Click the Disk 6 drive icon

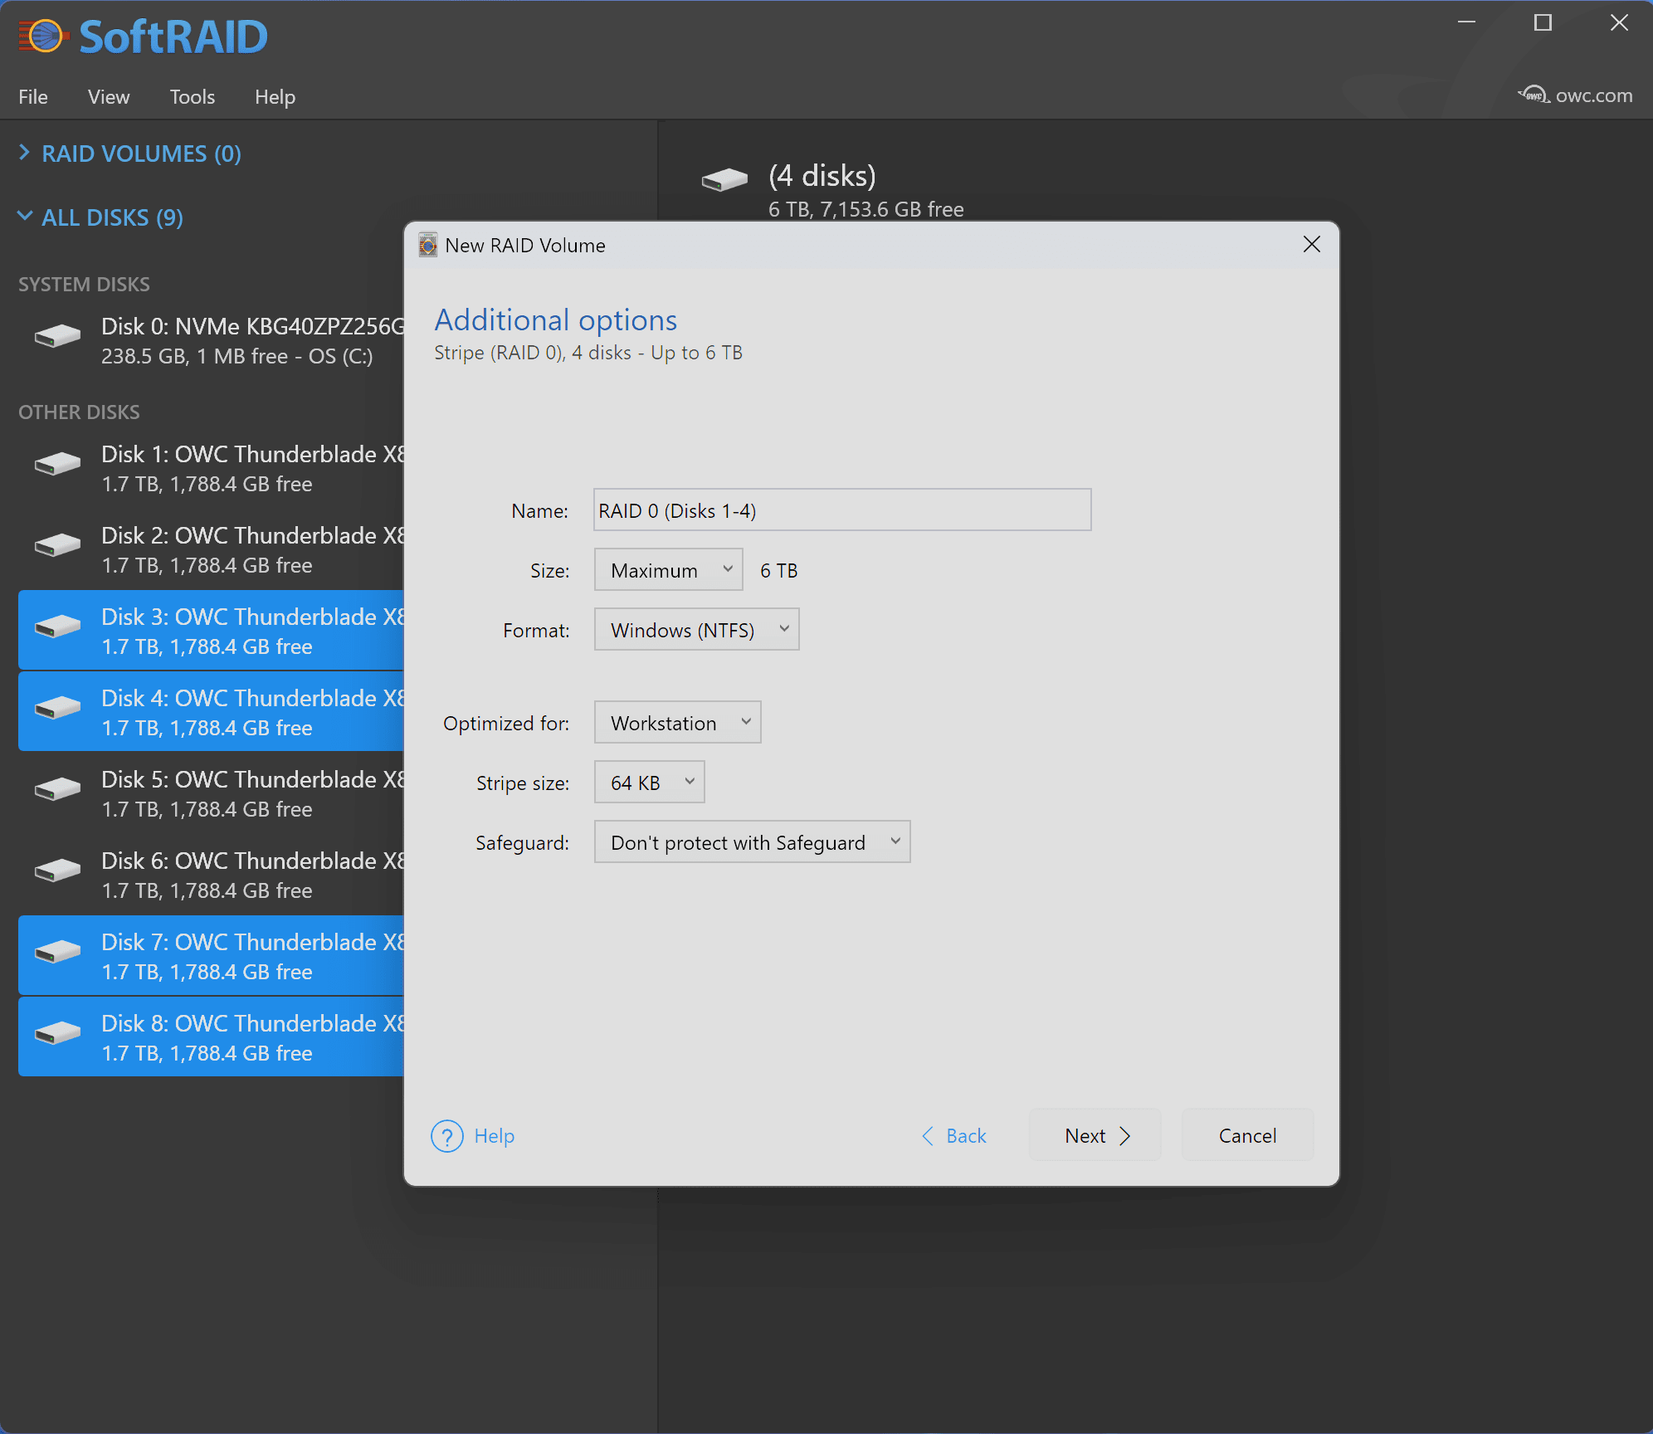click(x=57, y=871)
